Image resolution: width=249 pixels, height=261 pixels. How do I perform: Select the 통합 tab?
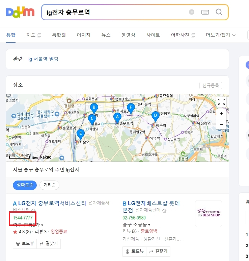point(11,35)
